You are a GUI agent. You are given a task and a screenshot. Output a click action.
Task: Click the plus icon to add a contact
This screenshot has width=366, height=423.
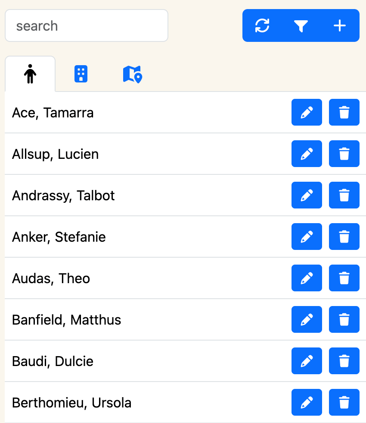(x=339, y=25)
